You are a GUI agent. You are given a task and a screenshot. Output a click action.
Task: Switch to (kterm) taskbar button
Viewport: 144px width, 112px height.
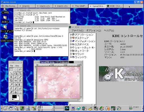(27, 6)
